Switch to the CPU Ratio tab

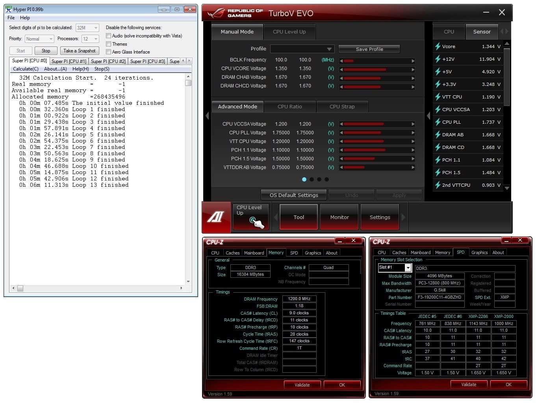point(289,107)
